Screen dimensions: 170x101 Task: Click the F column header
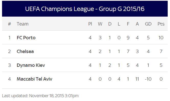pos(128,24)
